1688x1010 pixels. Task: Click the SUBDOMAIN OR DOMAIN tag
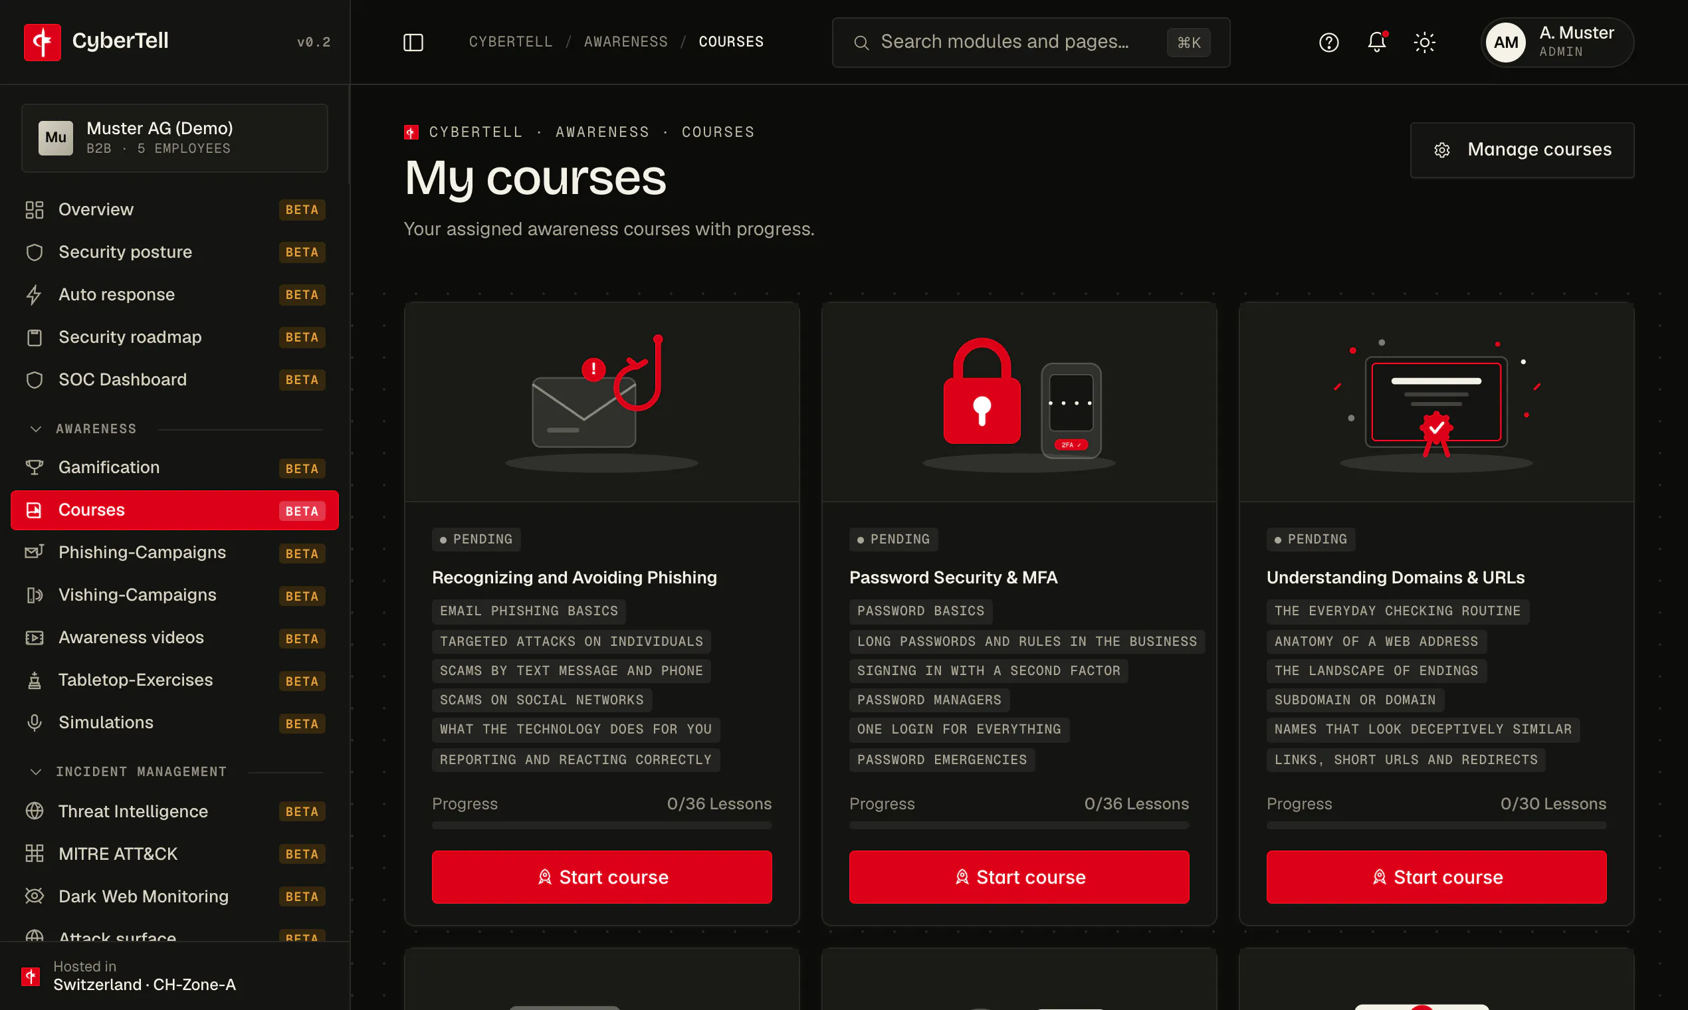pyautogui.click(x=1355, y=700)
